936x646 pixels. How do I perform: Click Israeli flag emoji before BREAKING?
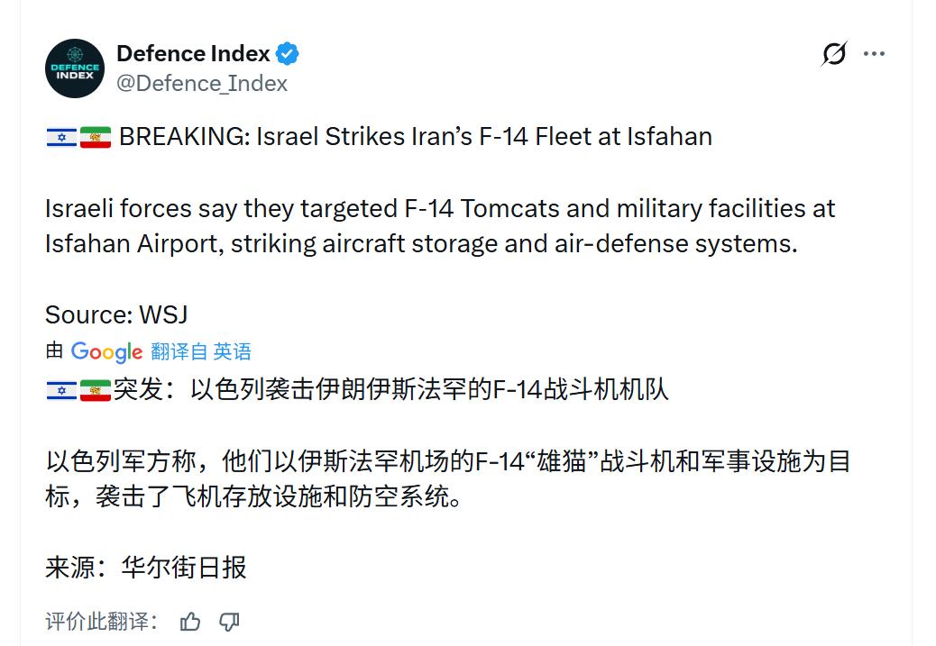pos(60,137)
